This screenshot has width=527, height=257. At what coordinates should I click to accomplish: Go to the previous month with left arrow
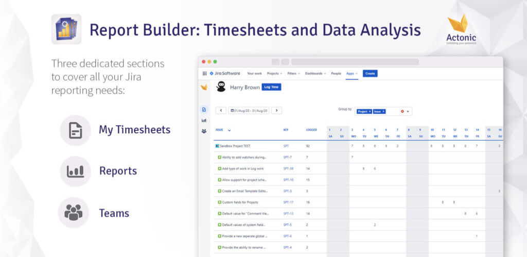[221, 110]
